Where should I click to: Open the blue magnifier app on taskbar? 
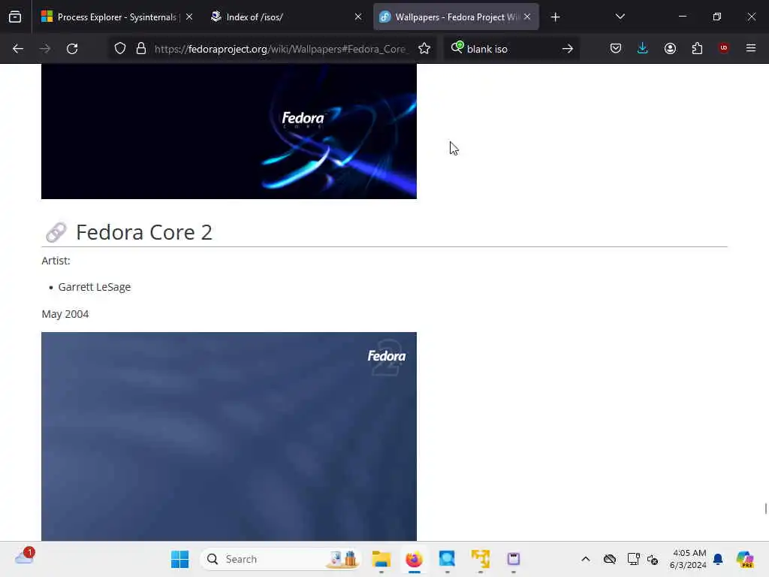[x=448, y=559]
